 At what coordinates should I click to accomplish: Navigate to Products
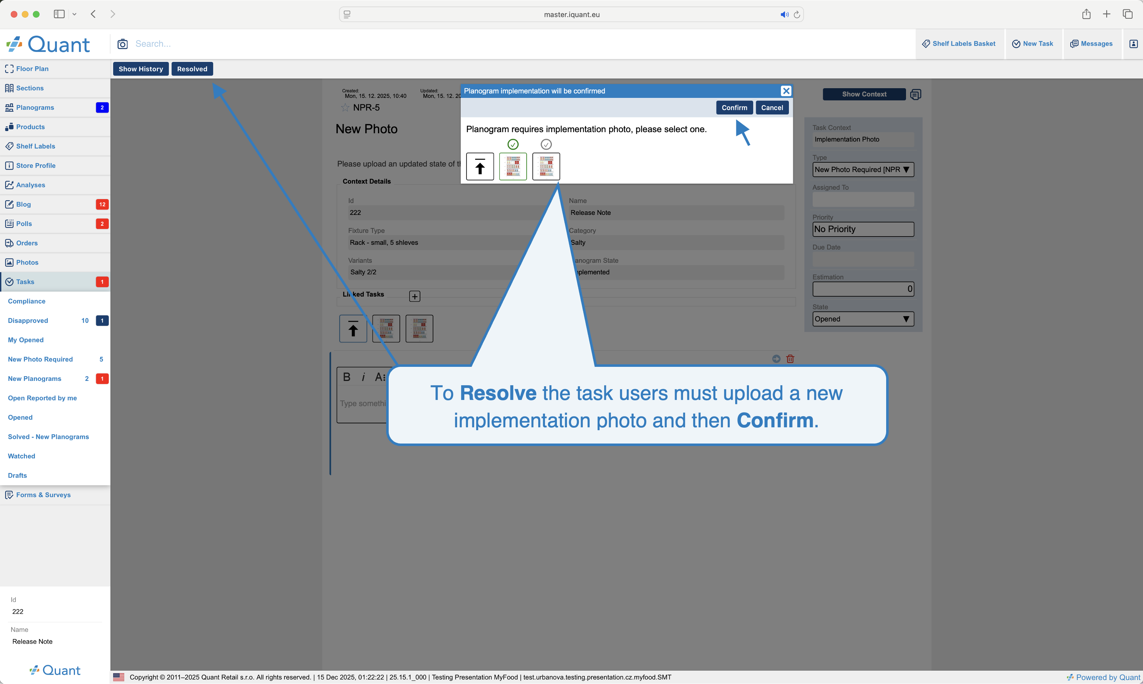coord(55,127)
